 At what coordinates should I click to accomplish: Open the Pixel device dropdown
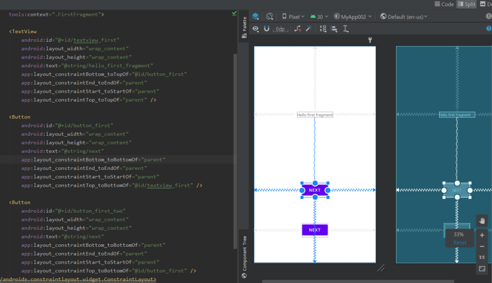point(293,17)
